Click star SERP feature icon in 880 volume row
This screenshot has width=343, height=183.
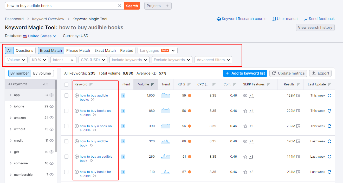[x=245, y=111]
